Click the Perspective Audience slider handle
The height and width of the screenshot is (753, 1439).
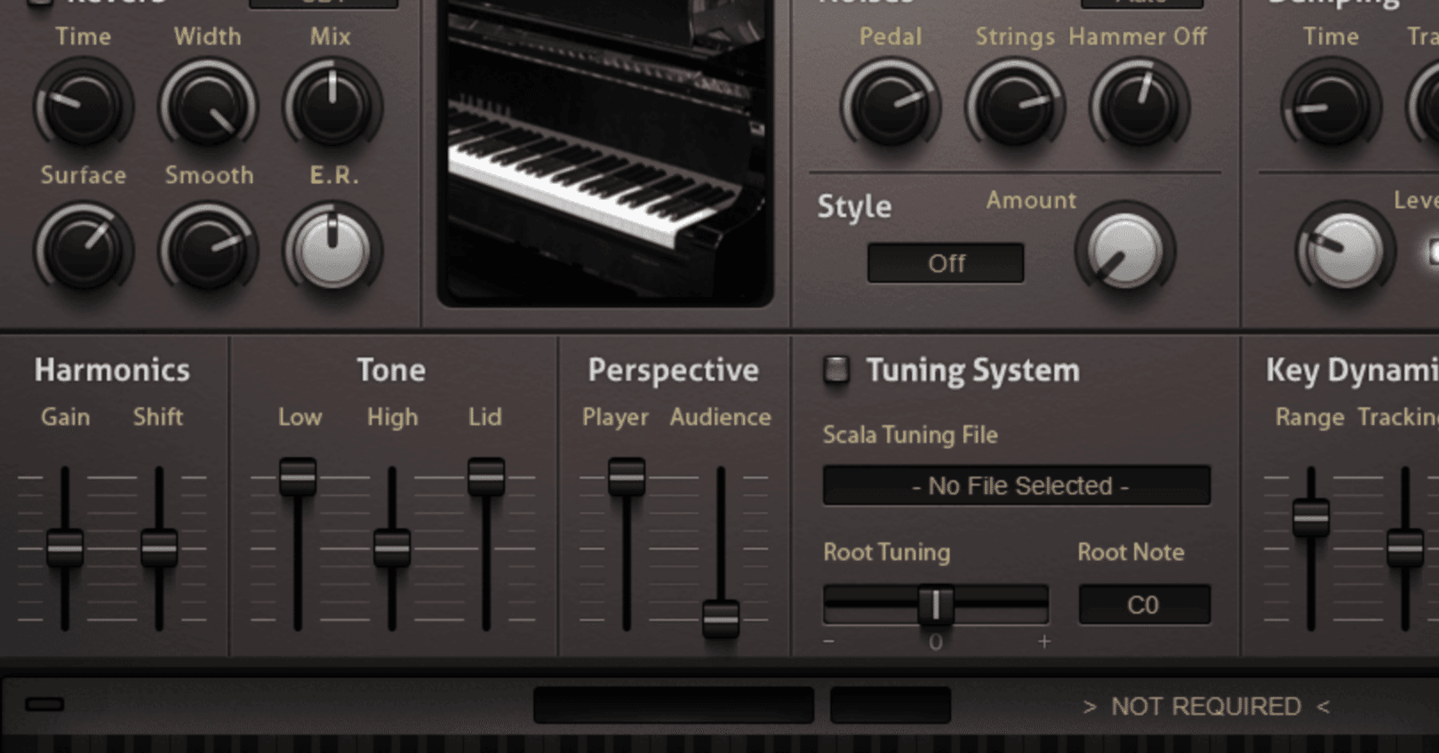721,619
